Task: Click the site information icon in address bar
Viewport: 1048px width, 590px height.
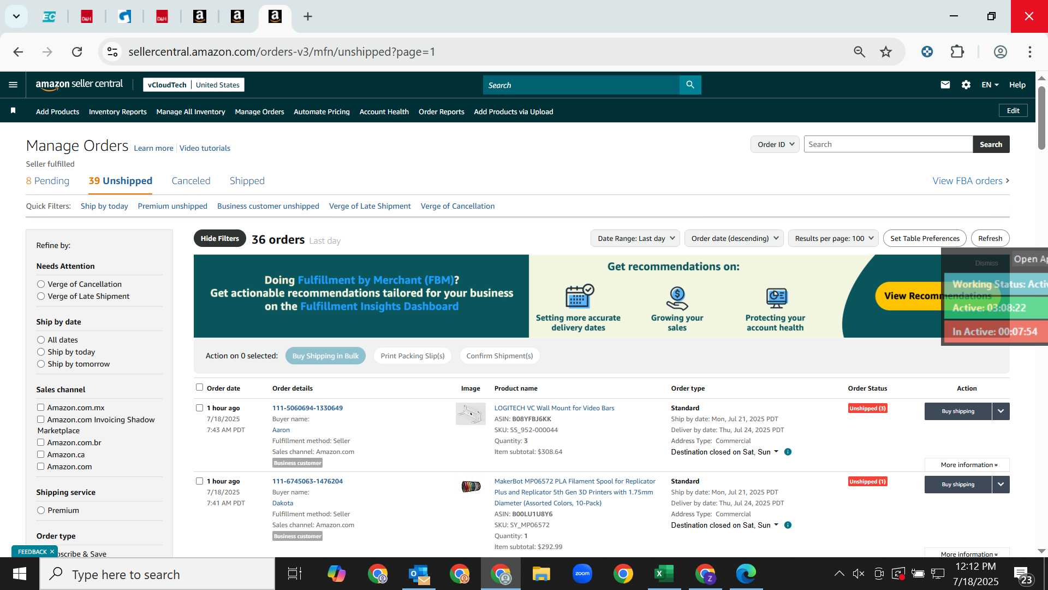Action: pyautogui.click(x=112, y=52)
